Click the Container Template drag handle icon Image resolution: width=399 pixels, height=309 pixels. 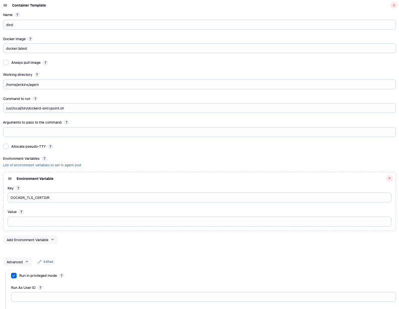(5, 6)
